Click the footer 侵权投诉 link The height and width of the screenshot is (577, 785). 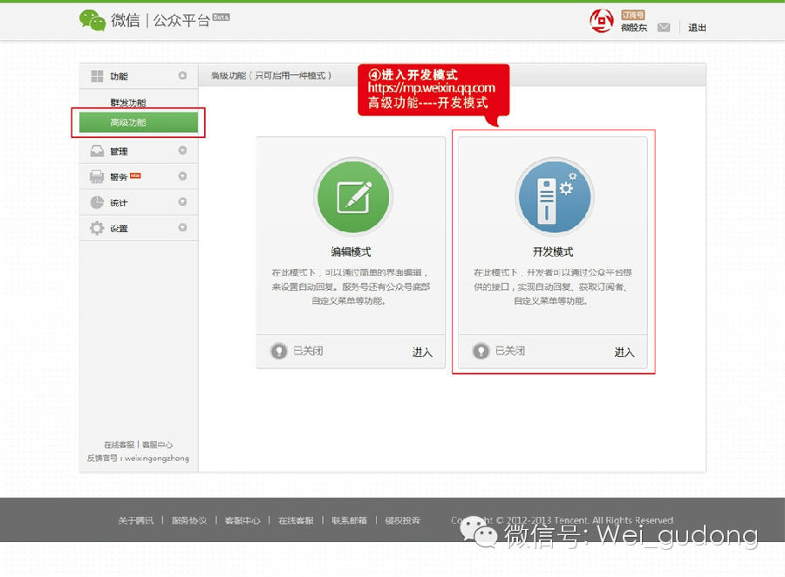point(402,520)
